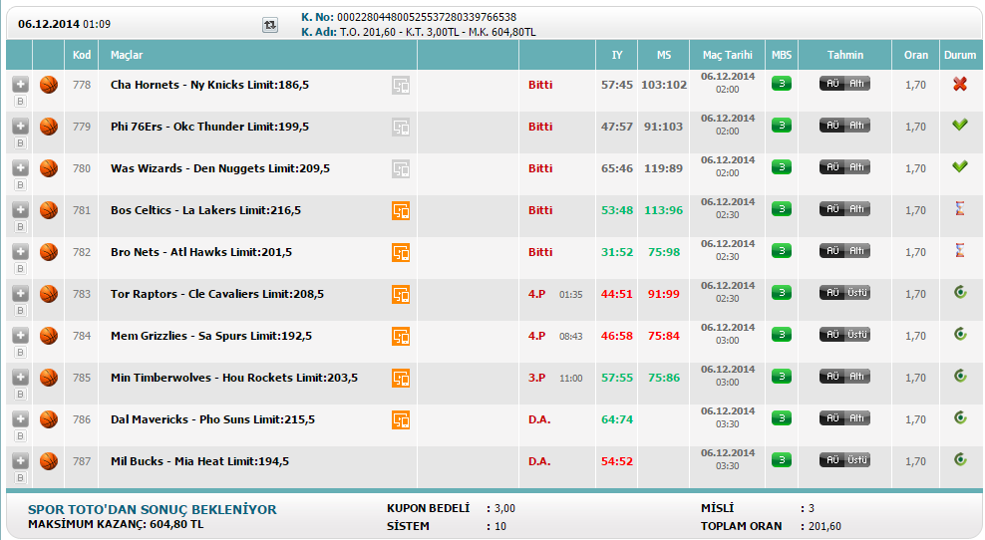
Task: Toggle the B box on Min Timberwolves row
Action: [20, 395]
